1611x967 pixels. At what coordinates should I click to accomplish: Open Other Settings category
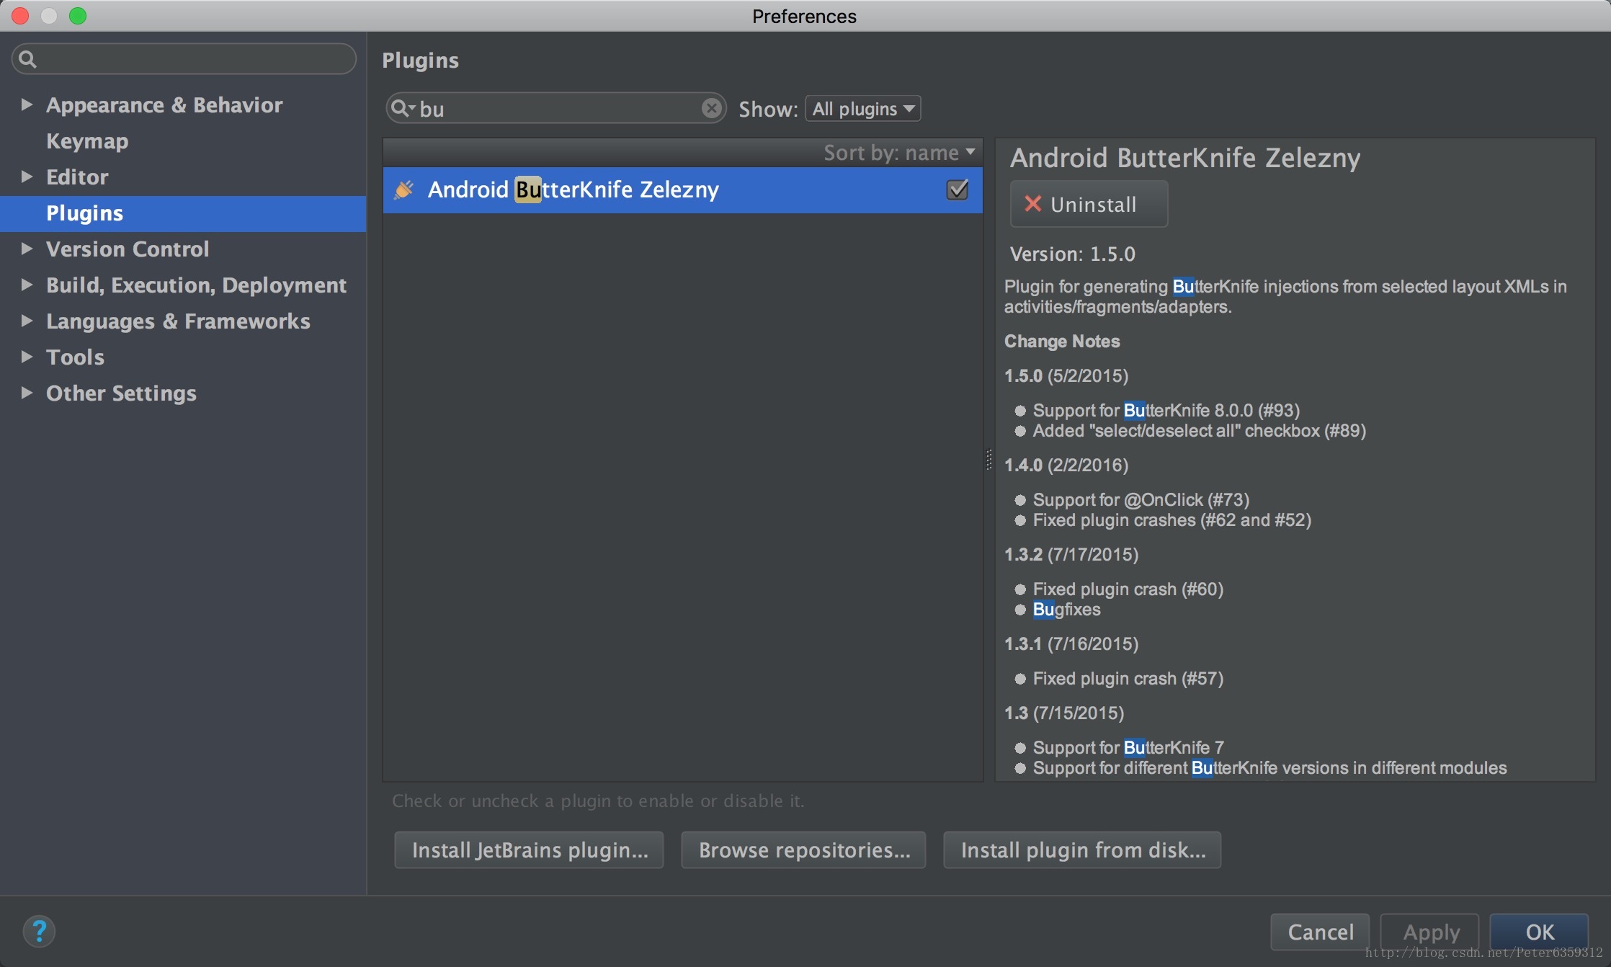(121, 393)
